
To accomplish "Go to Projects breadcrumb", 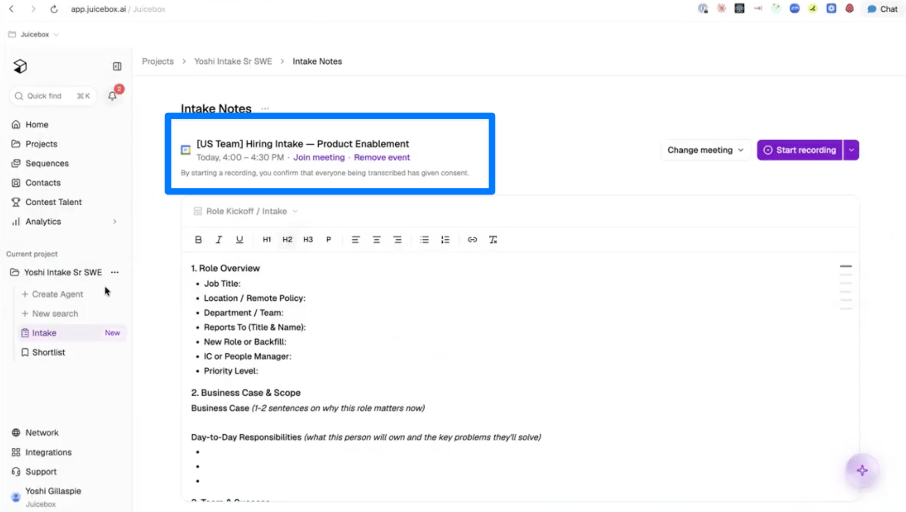I will point(158,61).
